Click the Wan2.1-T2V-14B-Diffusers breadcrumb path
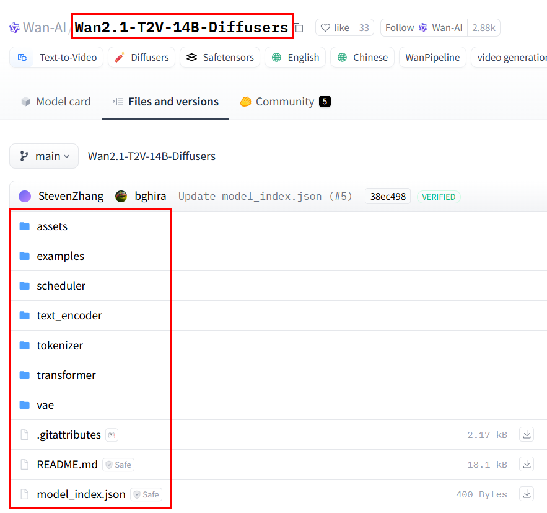Image resolution: width=547 pixels, height=513 pixels. [152, 156]
